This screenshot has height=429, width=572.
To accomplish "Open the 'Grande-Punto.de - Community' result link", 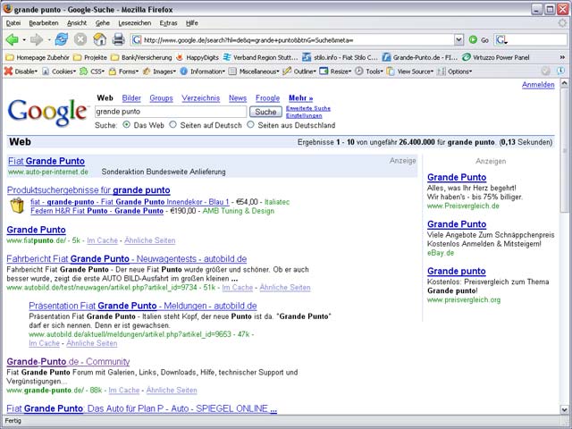I will click(70, 362).
